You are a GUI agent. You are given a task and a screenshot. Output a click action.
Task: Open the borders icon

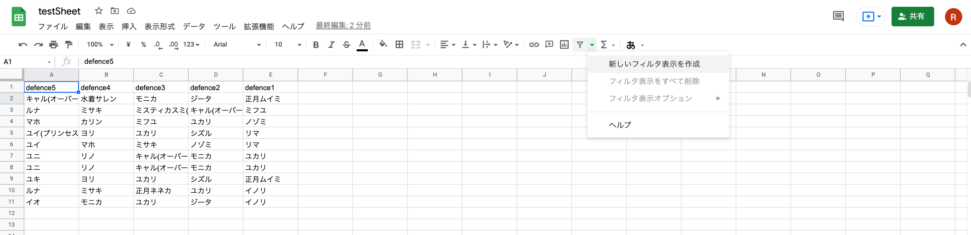pos(399,45)
